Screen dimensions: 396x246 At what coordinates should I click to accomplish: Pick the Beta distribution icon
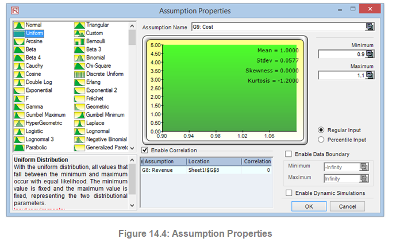point(19,50)
